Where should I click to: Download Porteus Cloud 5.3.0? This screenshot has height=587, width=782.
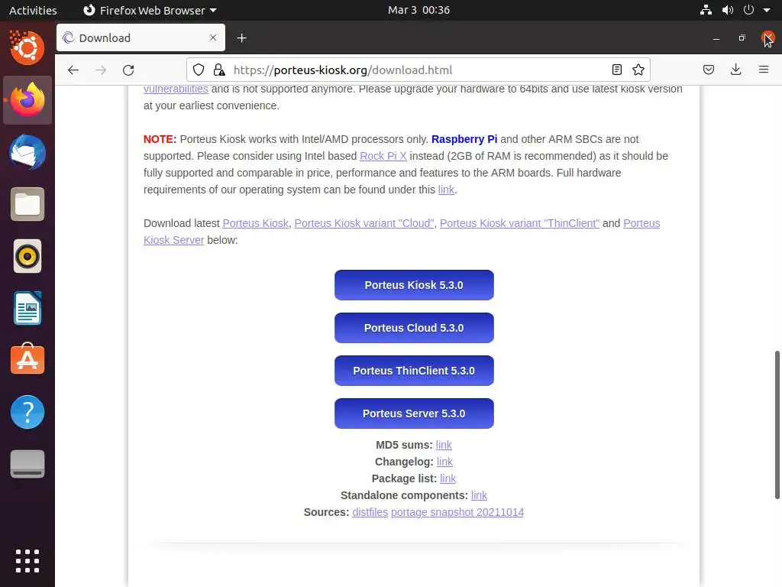click(414, 328)
